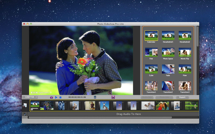Viewport: 215px width, 134px height.
Task: Click the add photos icon beside the timeline
Action: (x=25, y=105)
